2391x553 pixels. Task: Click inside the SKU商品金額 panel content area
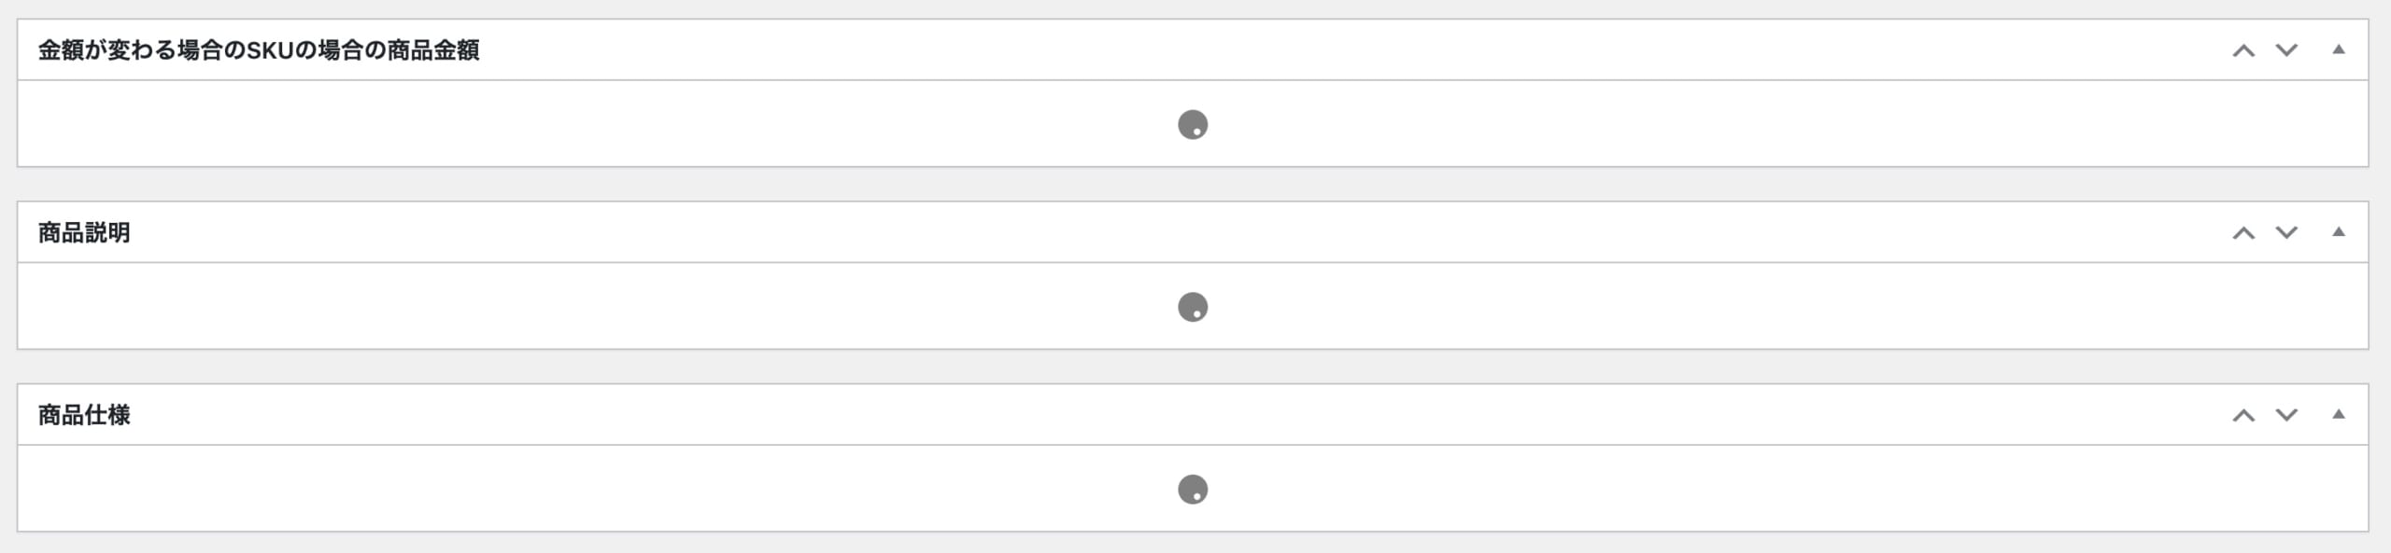click(x=1193, y=124)
